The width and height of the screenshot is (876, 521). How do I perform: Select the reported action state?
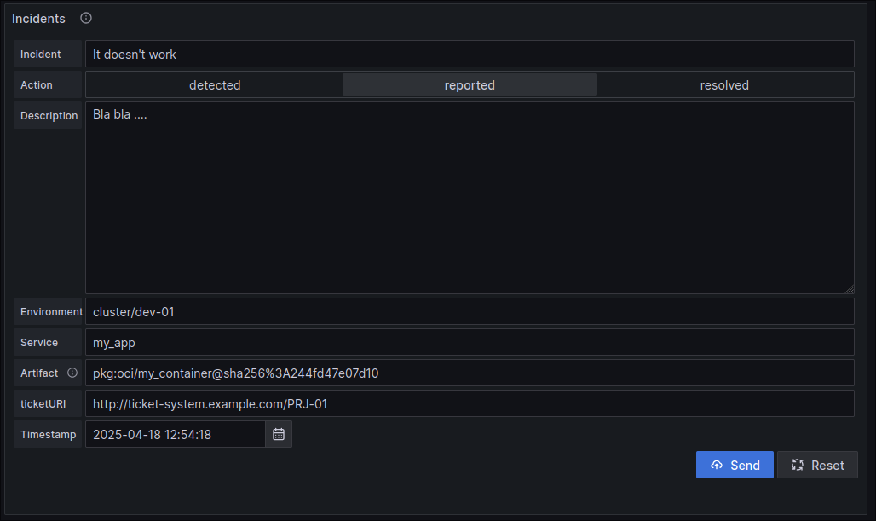470,84
